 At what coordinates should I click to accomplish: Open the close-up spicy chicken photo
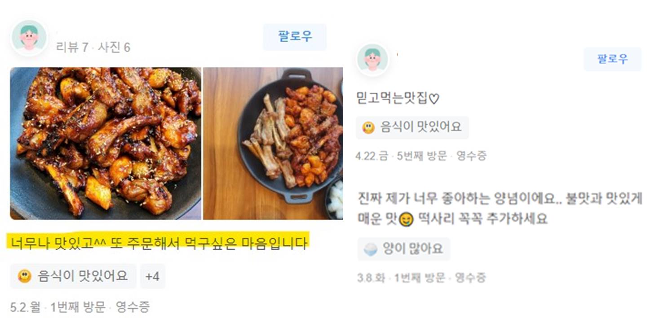(106, 144)
